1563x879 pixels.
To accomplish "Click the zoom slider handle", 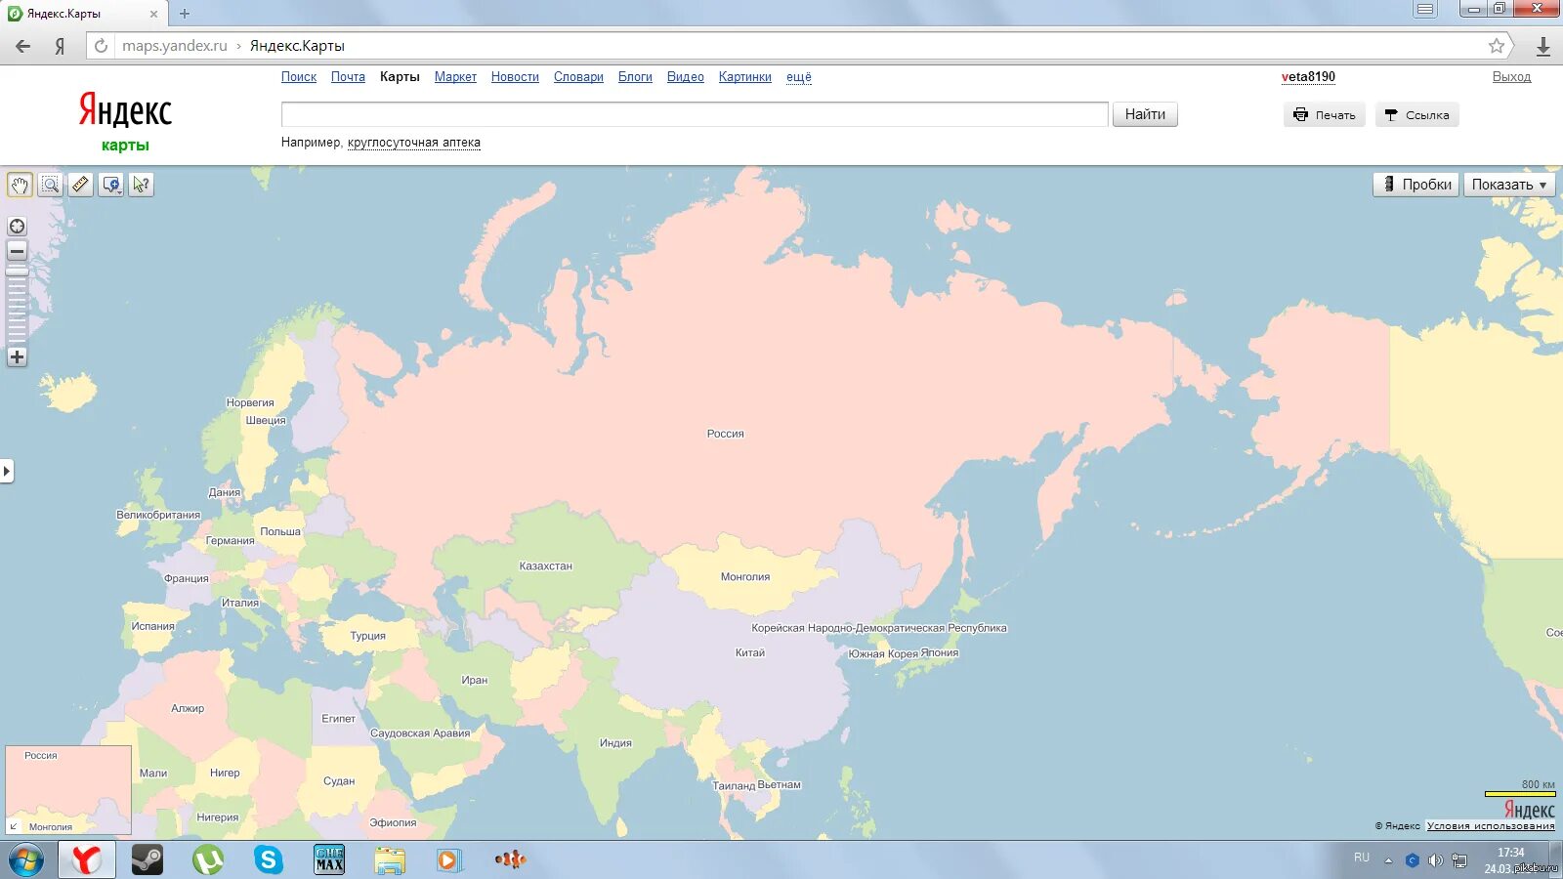I will pos(17,271).
